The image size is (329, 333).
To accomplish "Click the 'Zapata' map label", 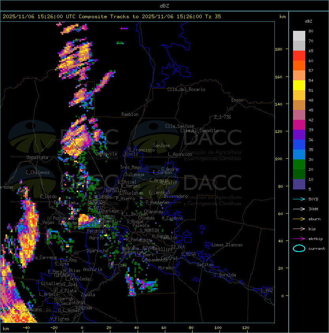I will [88, 295].
